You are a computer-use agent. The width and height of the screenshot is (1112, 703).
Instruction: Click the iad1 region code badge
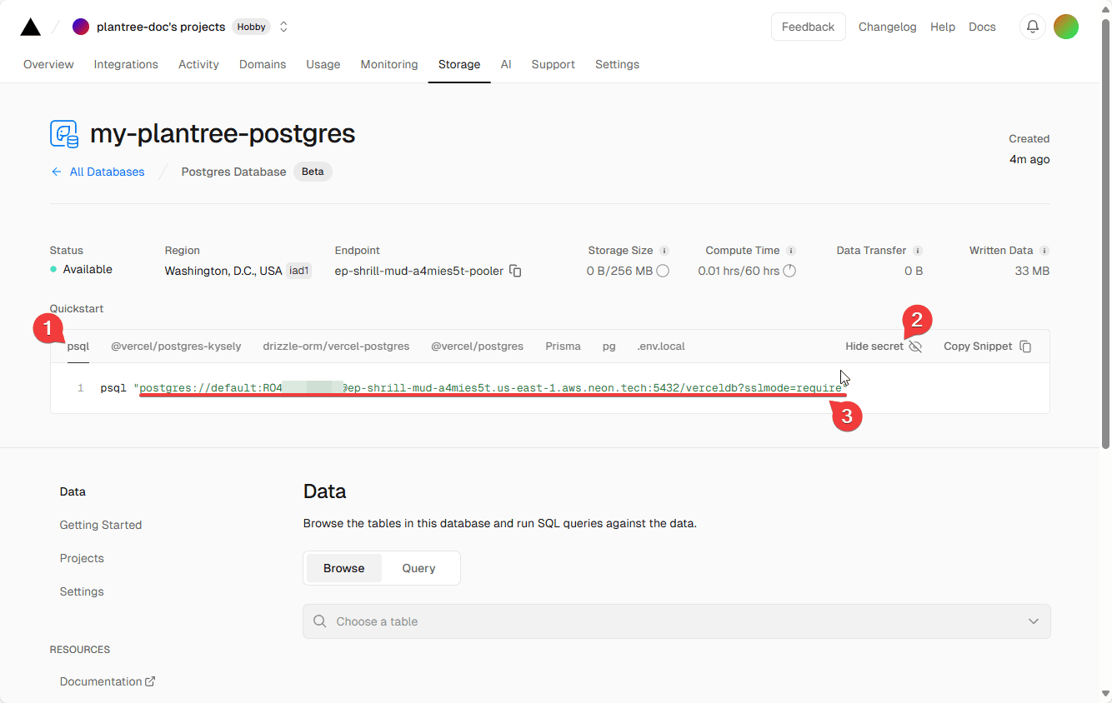[298, 271]
